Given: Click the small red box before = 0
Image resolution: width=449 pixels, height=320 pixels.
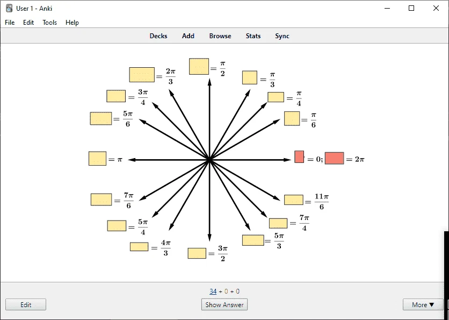Looking at the screenshot, I should click(299, 157).
